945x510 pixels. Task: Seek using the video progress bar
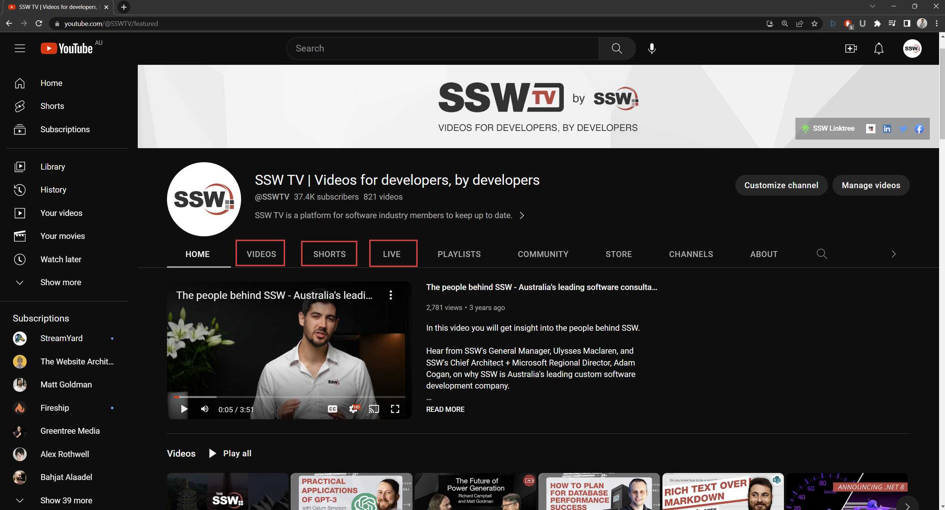point(289,397)
